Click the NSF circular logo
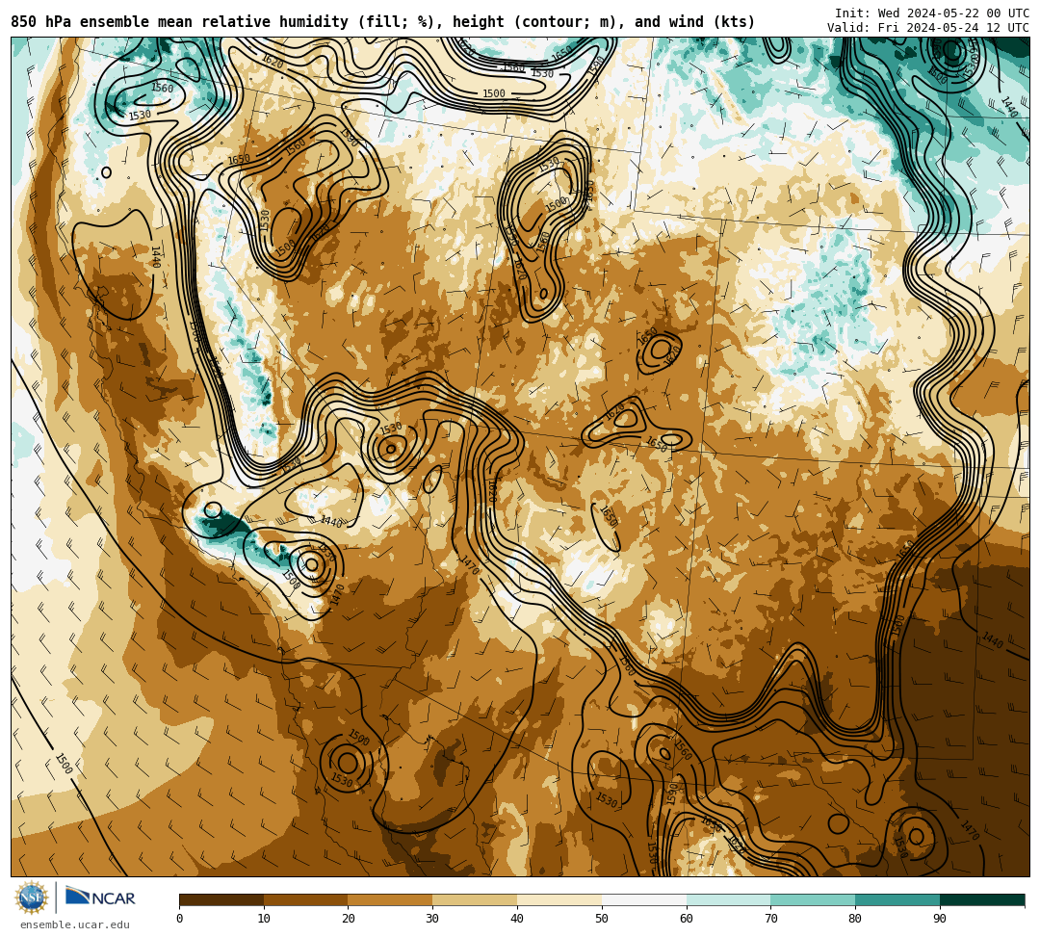 pyautogui.click(x=32, y=898)
